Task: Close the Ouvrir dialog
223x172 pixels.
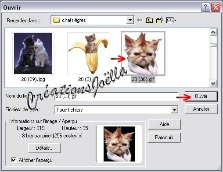Action: coord(216,7)
